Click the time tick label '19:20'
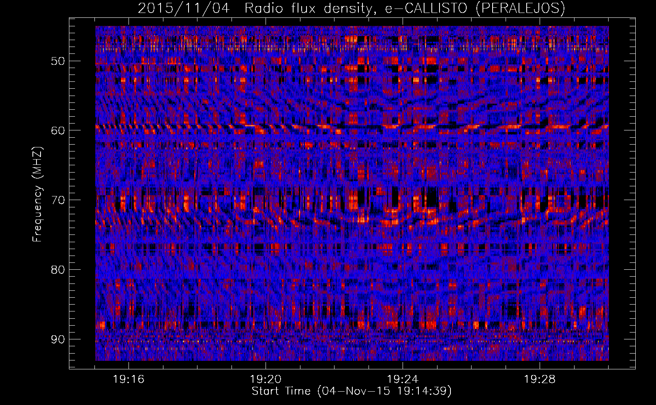The width and height of the screenshot is (656, 405). (x=266, y=379)
